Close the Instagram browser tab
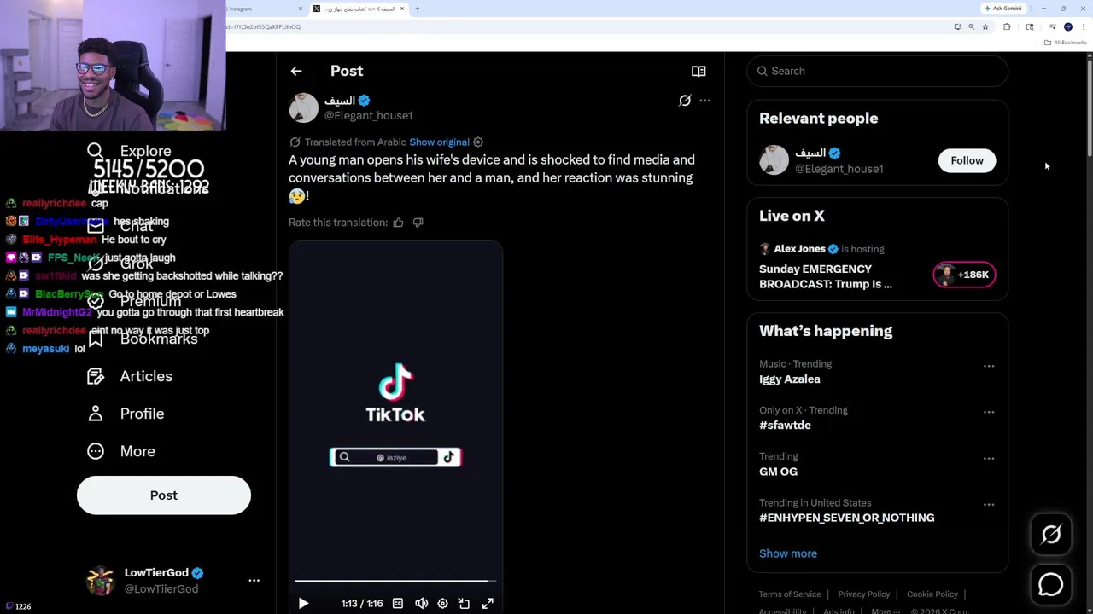Screen dimensions: 1093x614 [301, 9]
